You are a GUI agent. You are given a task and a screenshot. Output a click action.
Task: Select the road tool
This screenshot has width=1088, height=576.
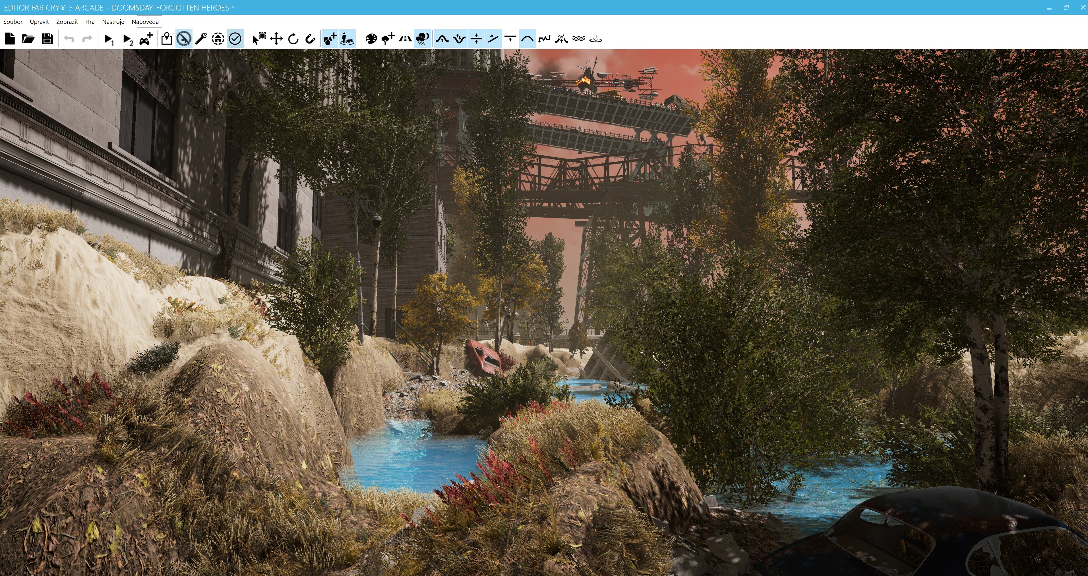point(405,39)
